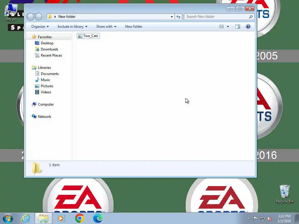Click the New folder toolbar button
Viewport: 299px width, 224px height.
134,27
